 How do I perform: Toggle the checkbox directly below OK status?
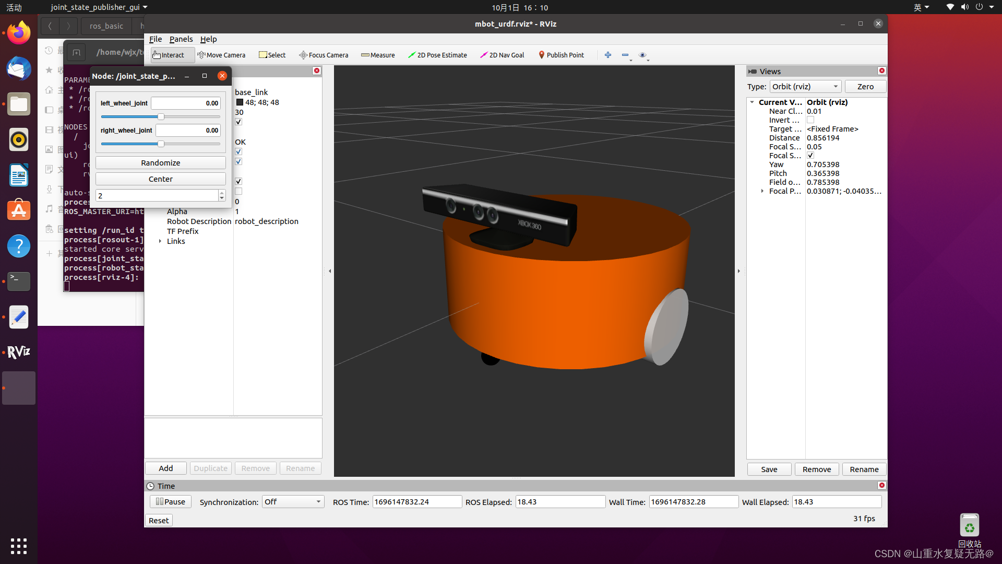pyautogui.click(x=238, y=152)
